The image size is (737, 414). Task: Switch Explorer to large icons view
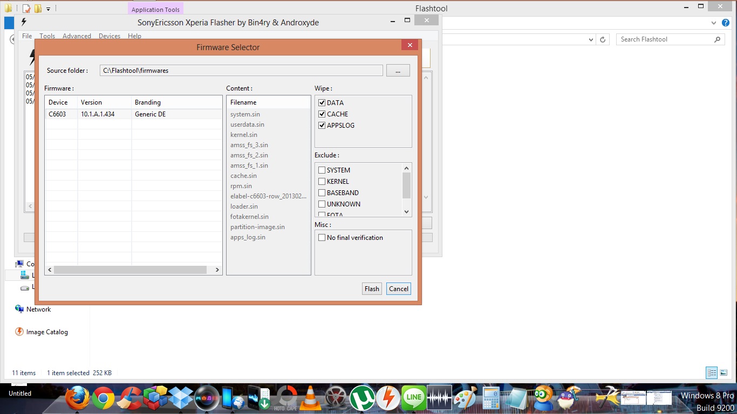tap(724, 372)
